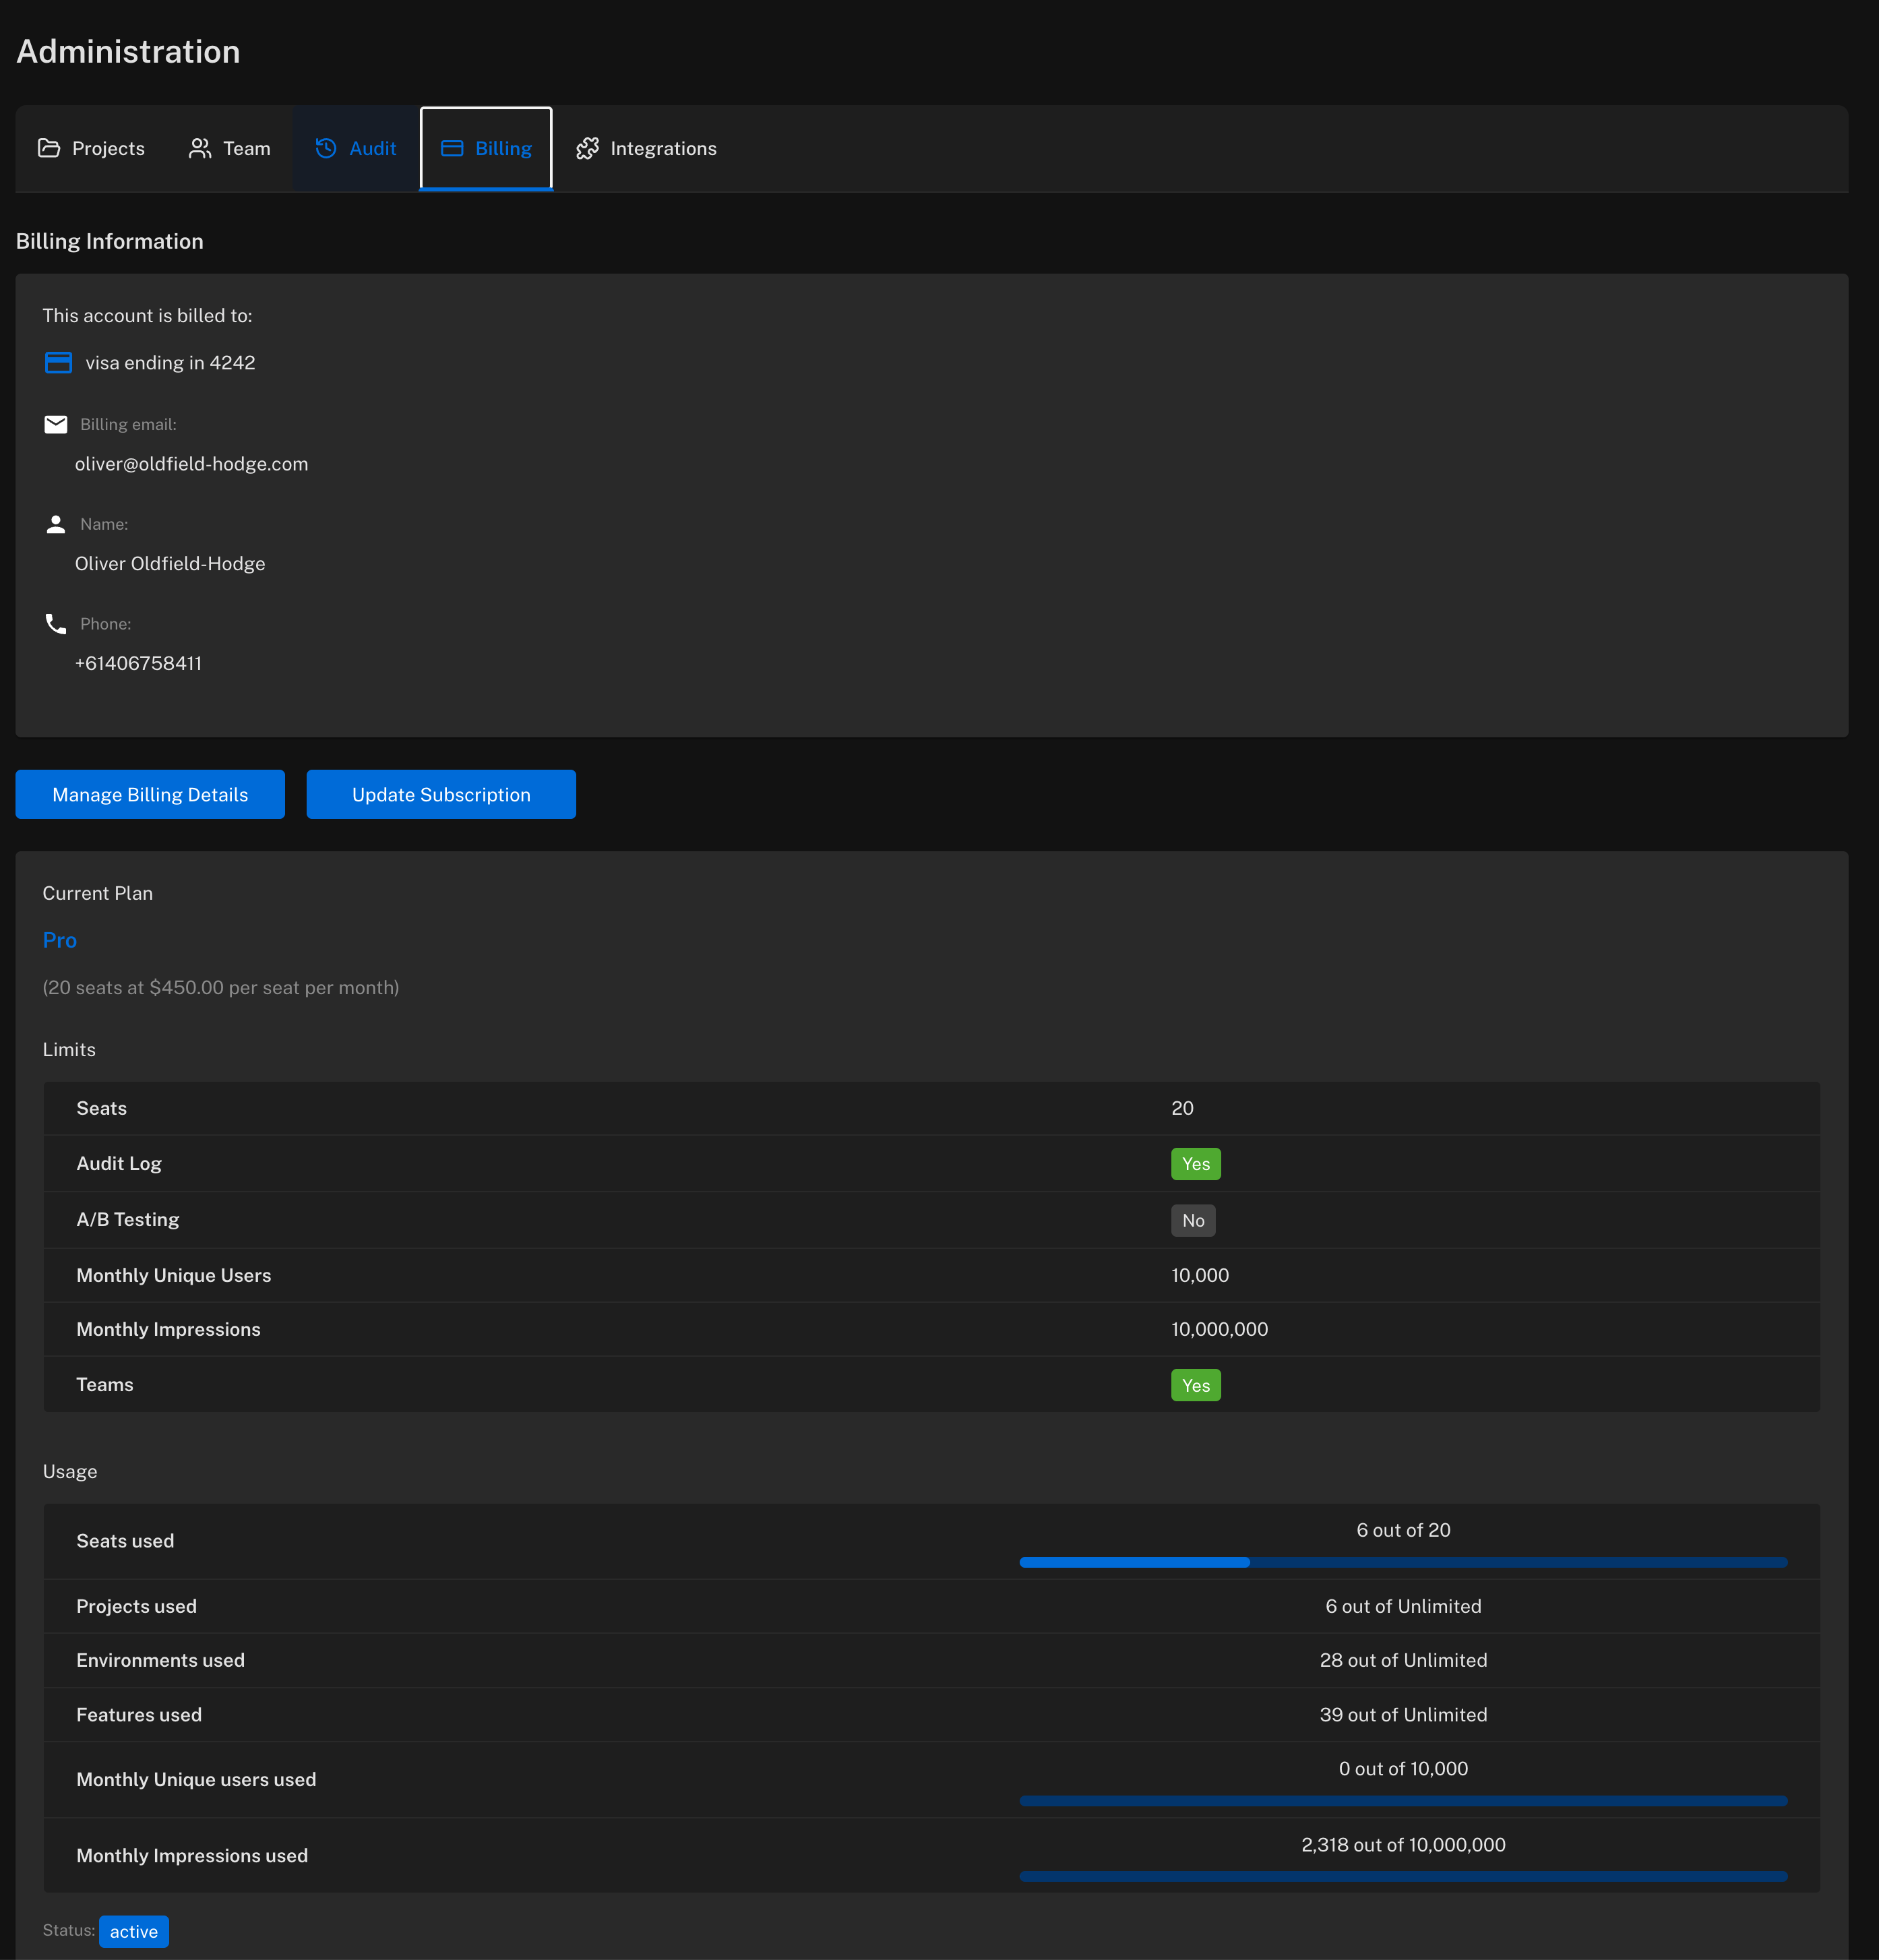
Task: Click the Audit history clock icon
Action: (x=326, y=148)
